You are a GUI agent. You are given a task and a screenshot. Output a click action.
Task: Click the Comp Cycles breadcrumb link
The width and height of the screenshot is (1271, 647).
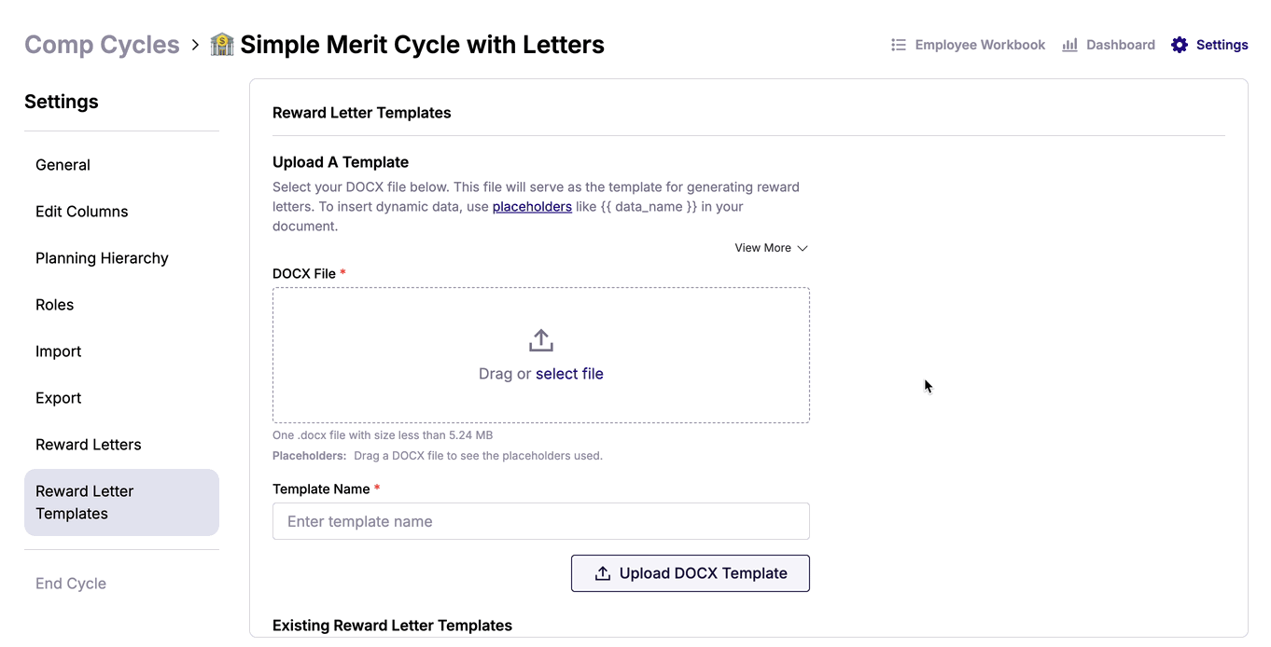pos(102,45)
